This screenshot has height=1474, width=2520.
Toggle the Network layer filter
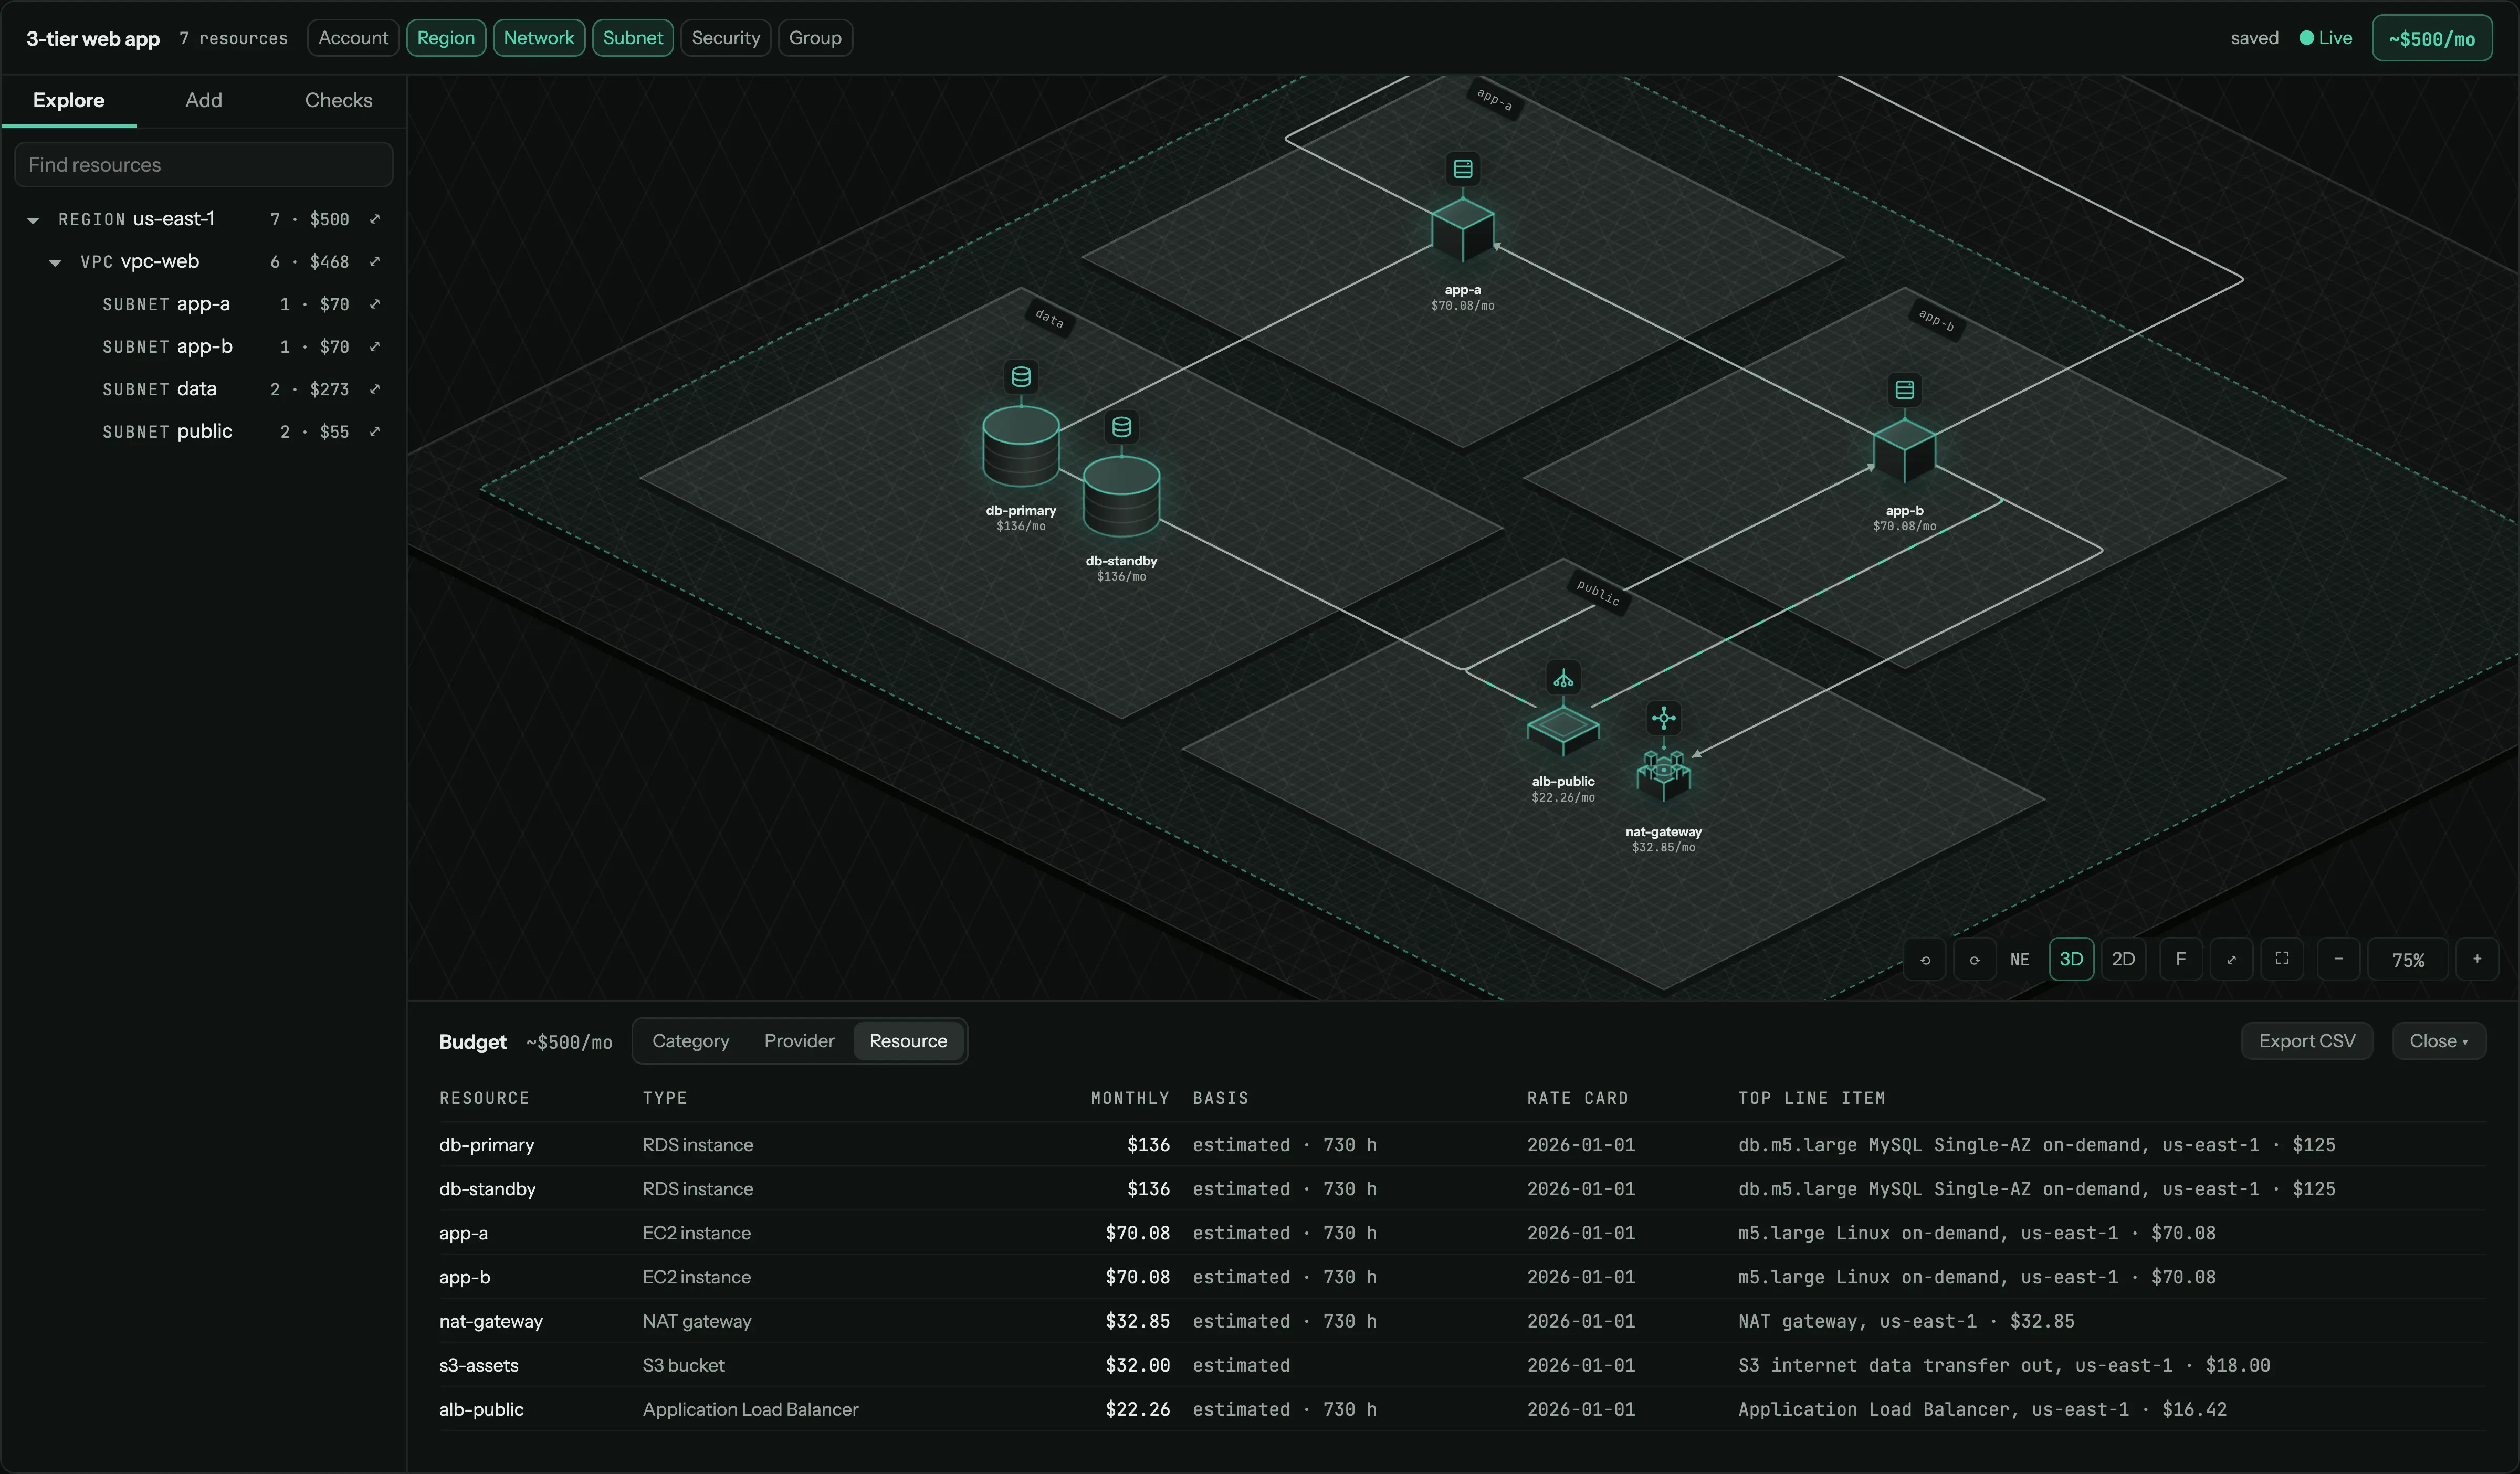pyautogui.click(x=539, y=38)
